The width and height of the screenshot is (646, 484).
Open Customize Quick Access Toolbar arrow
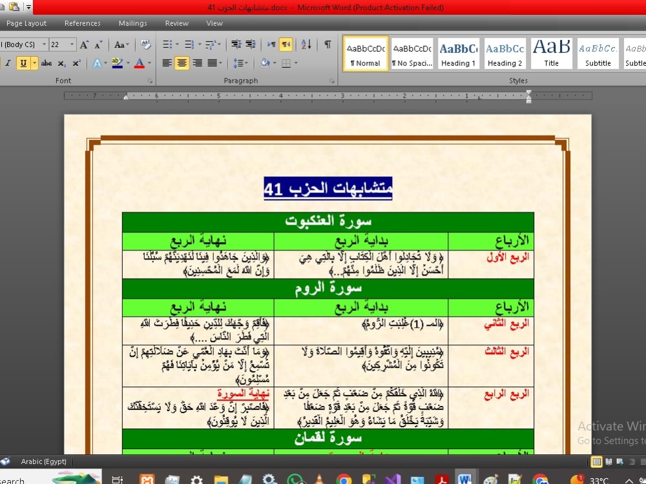(x=29, y=7)
